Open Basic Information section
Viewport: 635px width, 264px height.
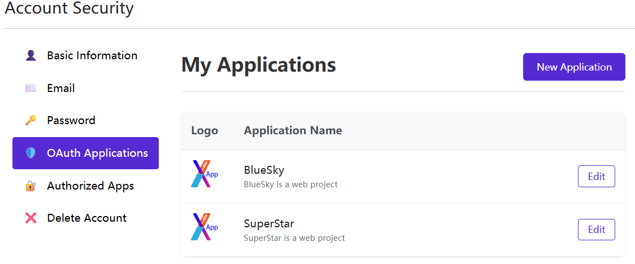pos(85,56)
